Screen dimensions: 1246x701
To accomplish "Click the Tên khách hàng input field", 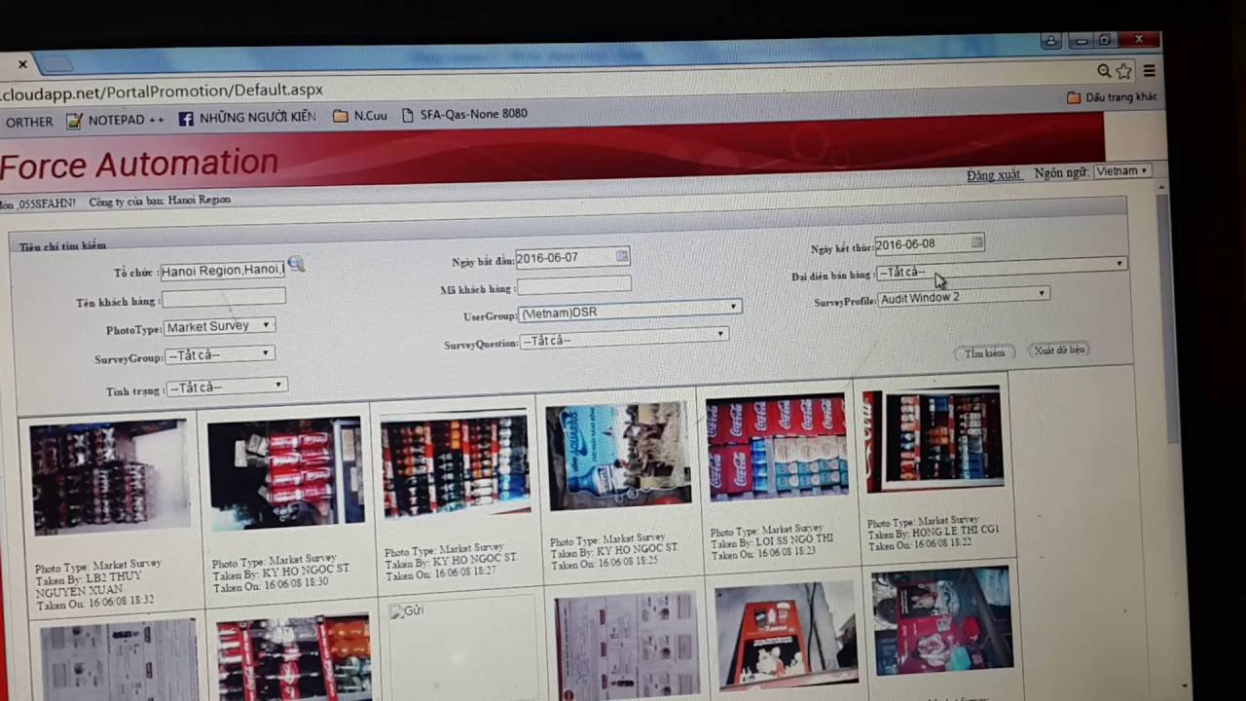I will pos(224,298).
